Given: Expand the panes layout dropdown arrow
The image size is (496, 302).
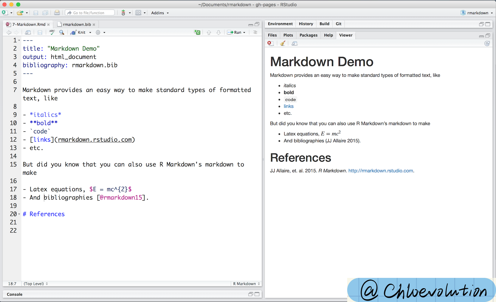Looking at the screenshot, I should (145, 13).
